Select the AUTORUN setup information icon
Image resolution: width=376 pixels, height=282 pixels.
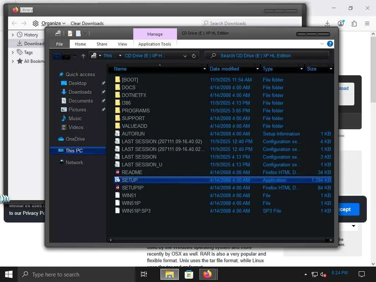click(117, 134)
